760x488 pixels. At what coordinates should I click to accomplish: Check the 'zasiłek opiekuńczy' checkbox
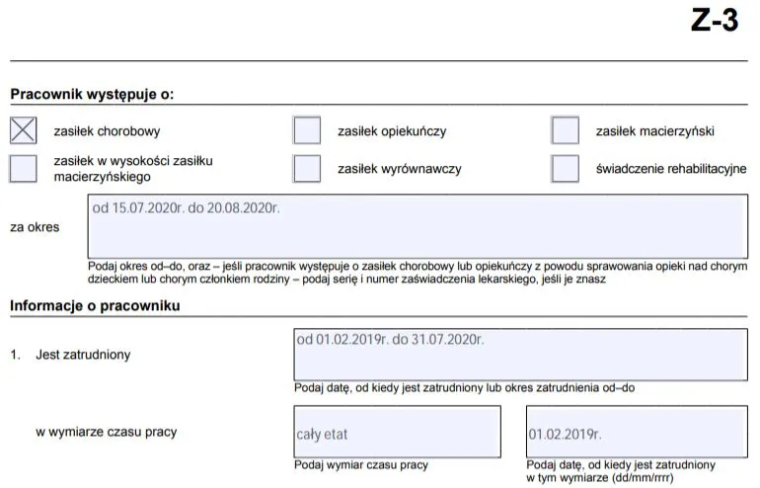coord(307,130)
